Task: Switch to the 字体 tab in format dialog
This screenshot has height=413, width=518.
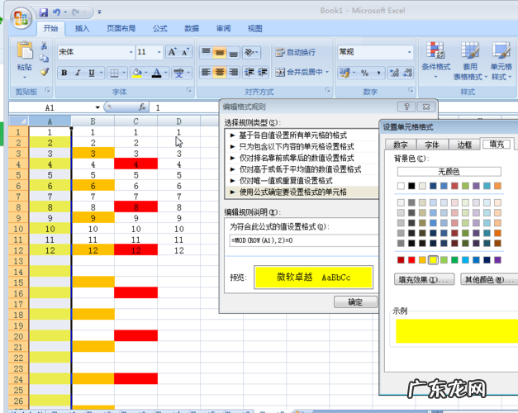Action: click(x=432, y=145)
